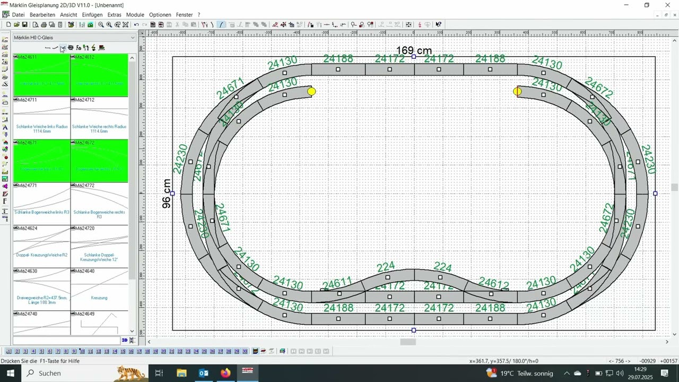This screenshot has width=679, height=382.
Task: Select the Kreuzung Mä24640 thumbnail
Action: click(x=99, y=289)
